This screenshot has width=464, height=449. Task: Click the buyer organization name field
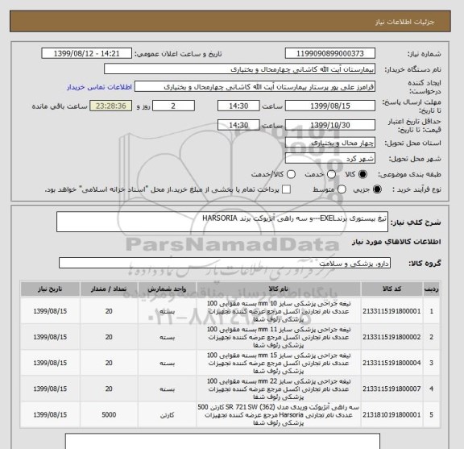tap(240, 69)
